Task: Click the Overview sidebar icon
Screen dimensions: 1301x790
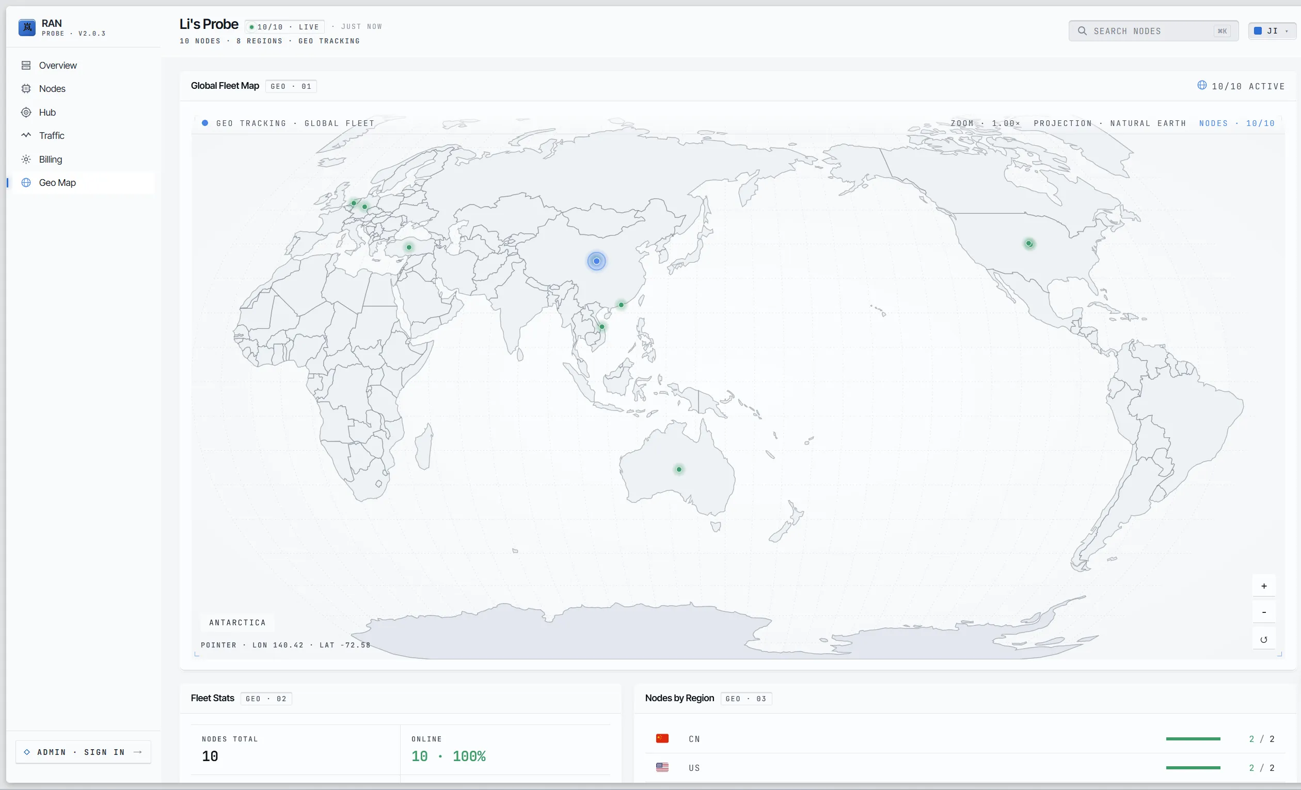Action: (26, 66)
